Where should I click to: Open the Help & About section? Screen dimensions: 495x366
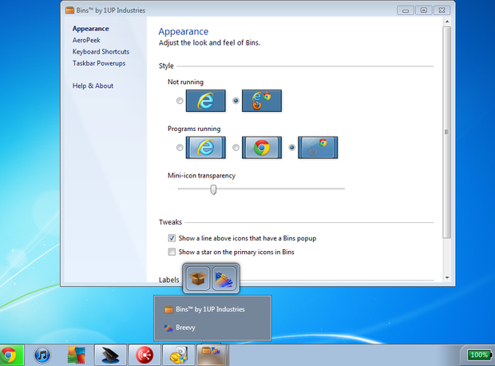[x=93, y=86]
